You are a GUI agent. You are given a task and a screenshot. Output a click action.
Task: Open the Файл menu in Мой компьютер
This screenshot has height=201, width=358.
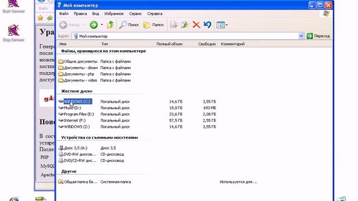tap(64, 13)
